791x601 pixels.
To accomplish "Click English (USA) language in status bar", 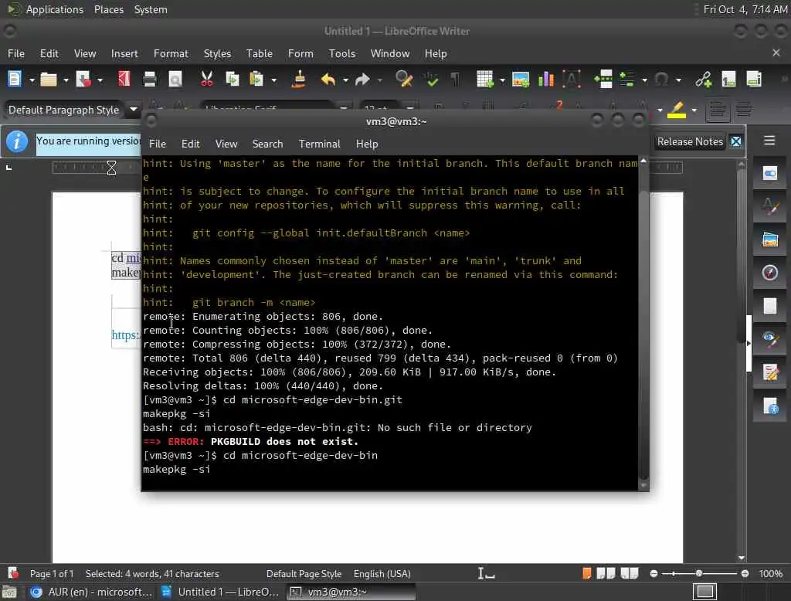I will pyautogui.click(x=382, y=574).
